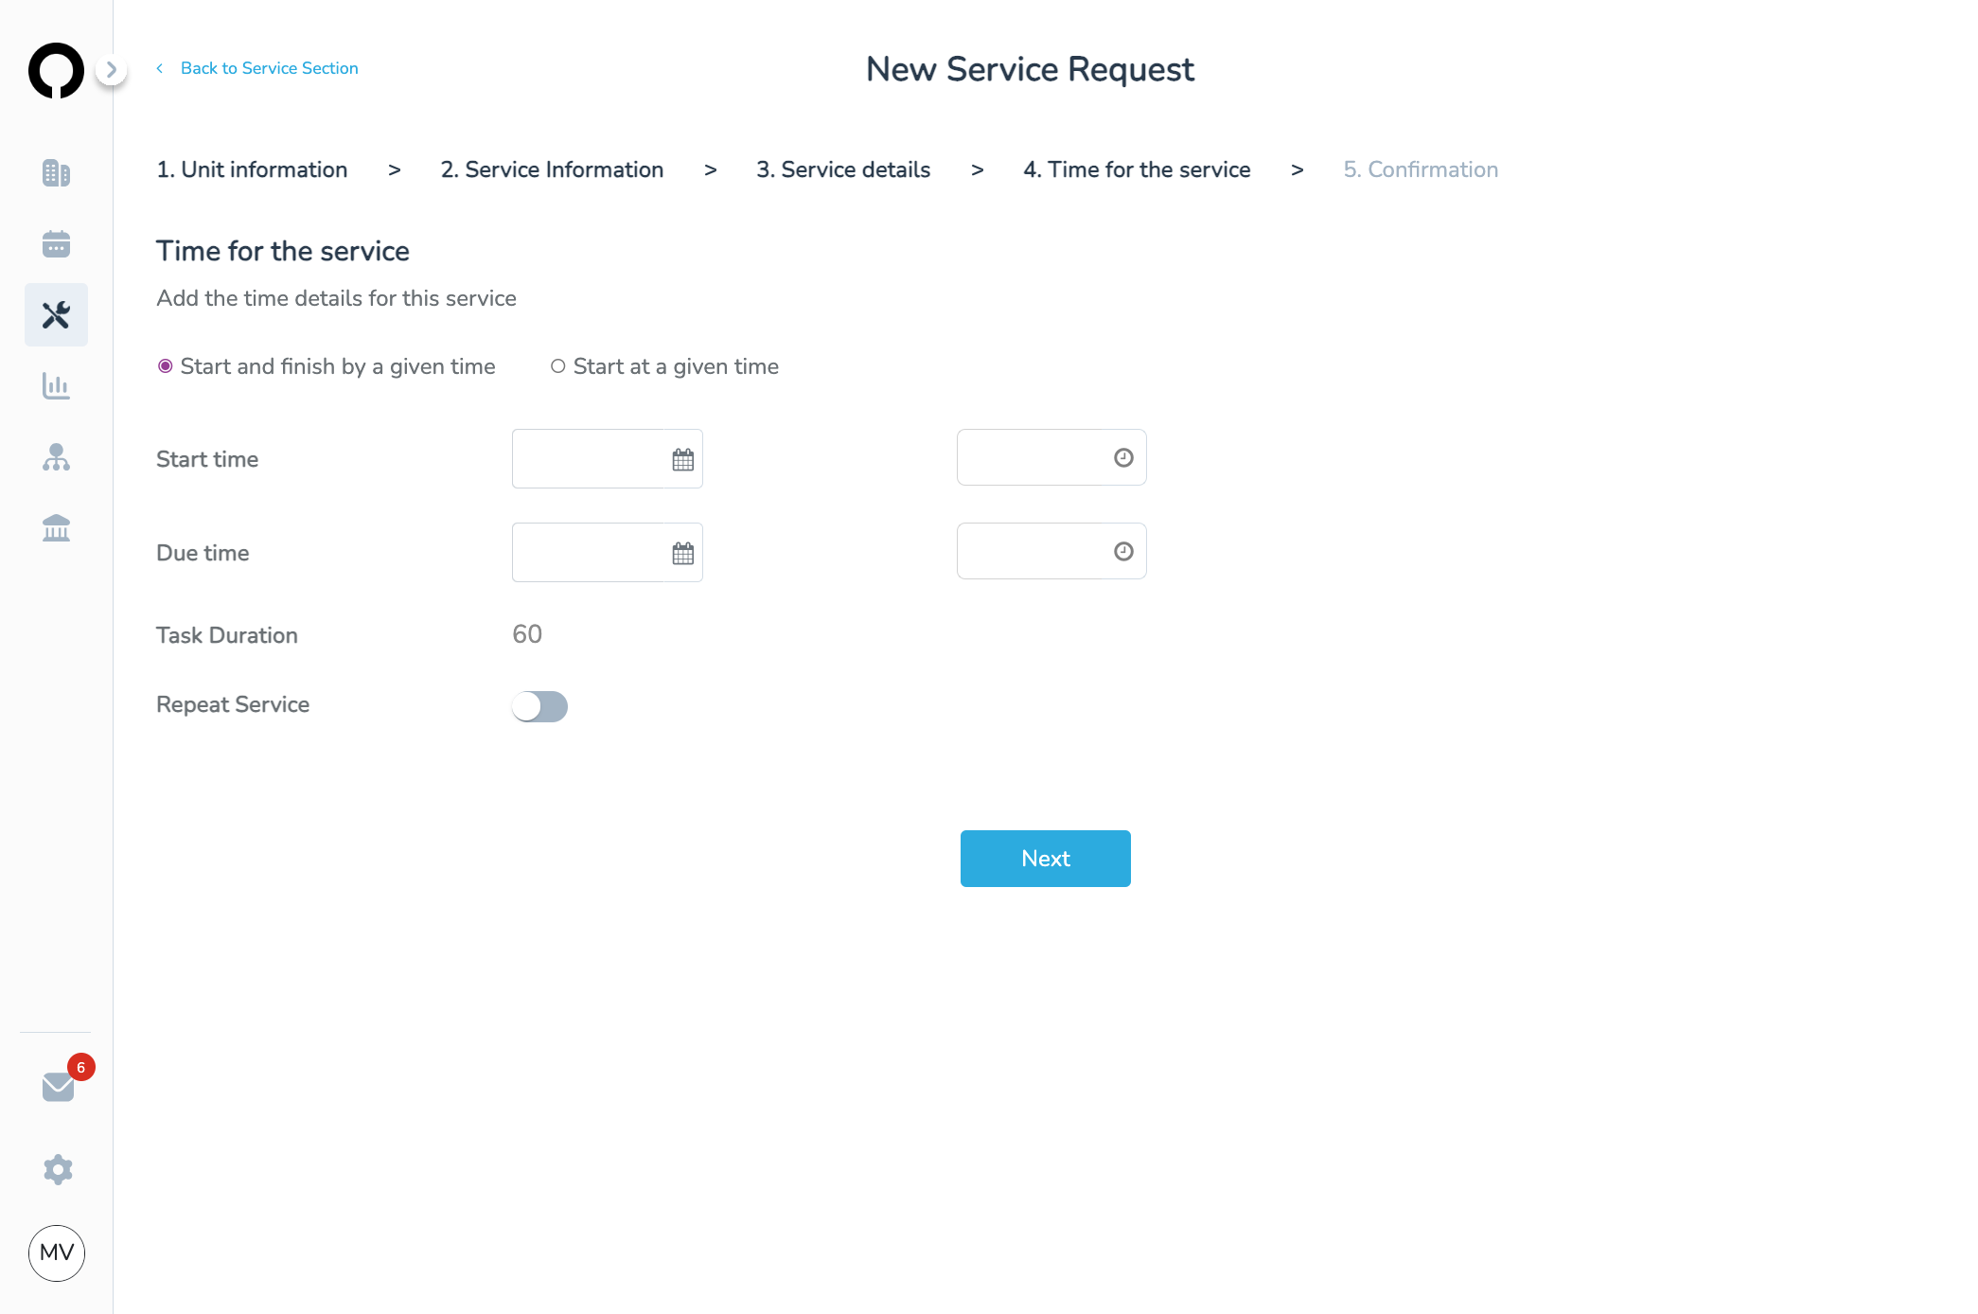Click the Repeat Service label
Viewport: 1978px width, 1314px height.
coord(233,704)
